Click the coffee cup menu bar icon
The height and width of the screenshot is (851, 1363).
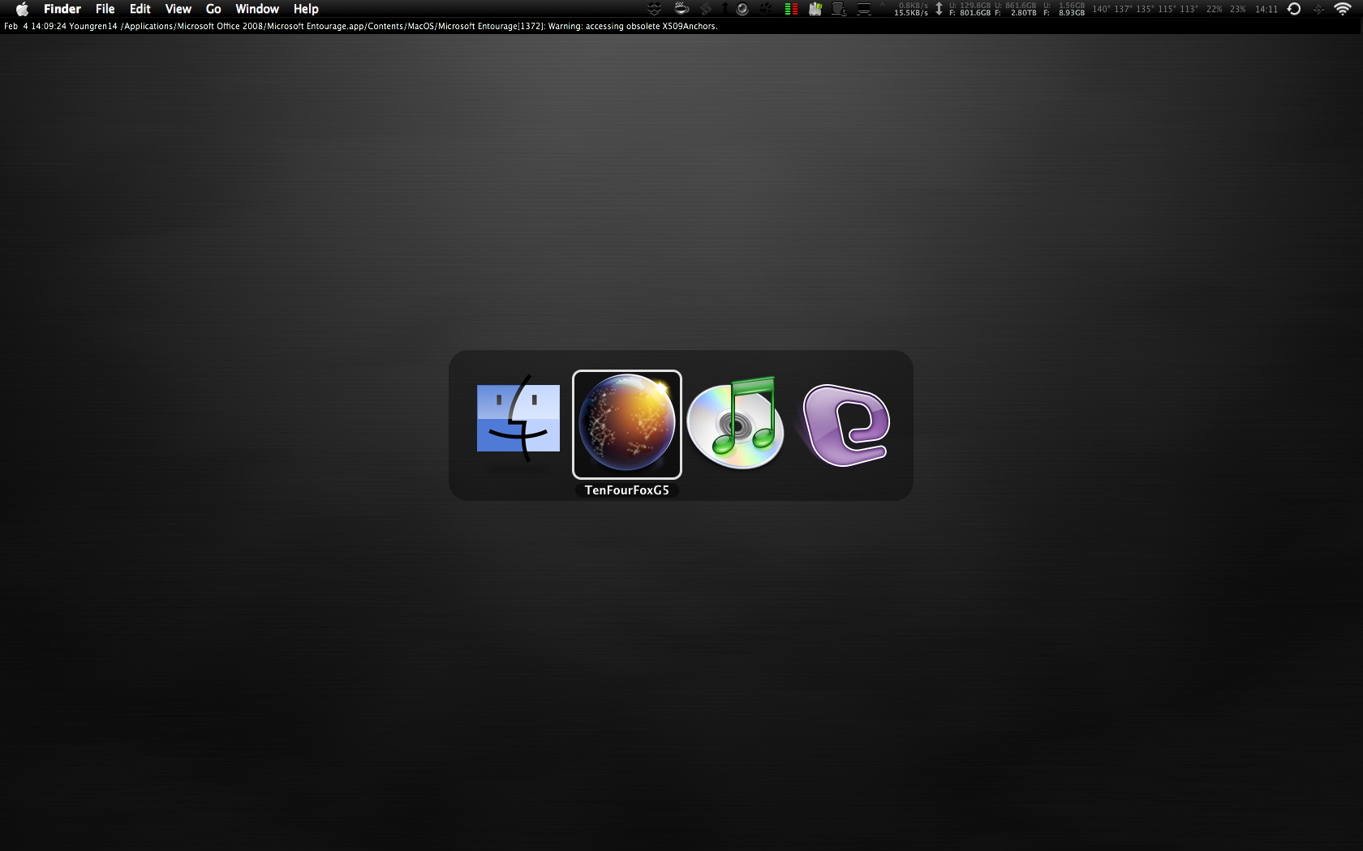[x=681, y=9]
